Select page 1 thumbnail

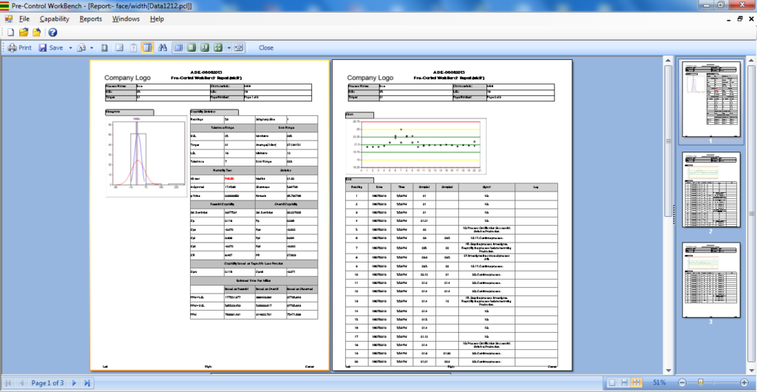click(x=710, y=99)
